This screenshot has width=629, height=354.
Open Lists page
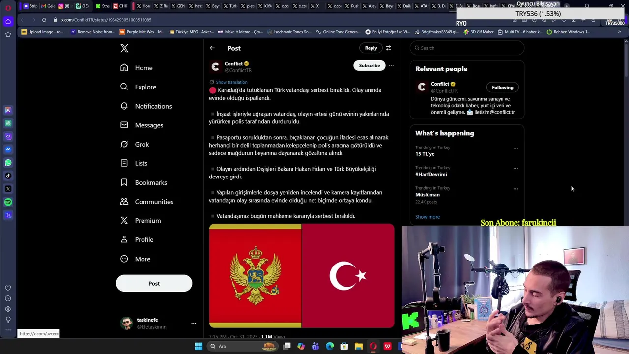tap(134, 163)
